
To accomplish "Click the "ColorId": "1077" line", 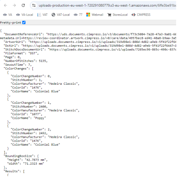I will pyautogui.click(x=27, y=114).
